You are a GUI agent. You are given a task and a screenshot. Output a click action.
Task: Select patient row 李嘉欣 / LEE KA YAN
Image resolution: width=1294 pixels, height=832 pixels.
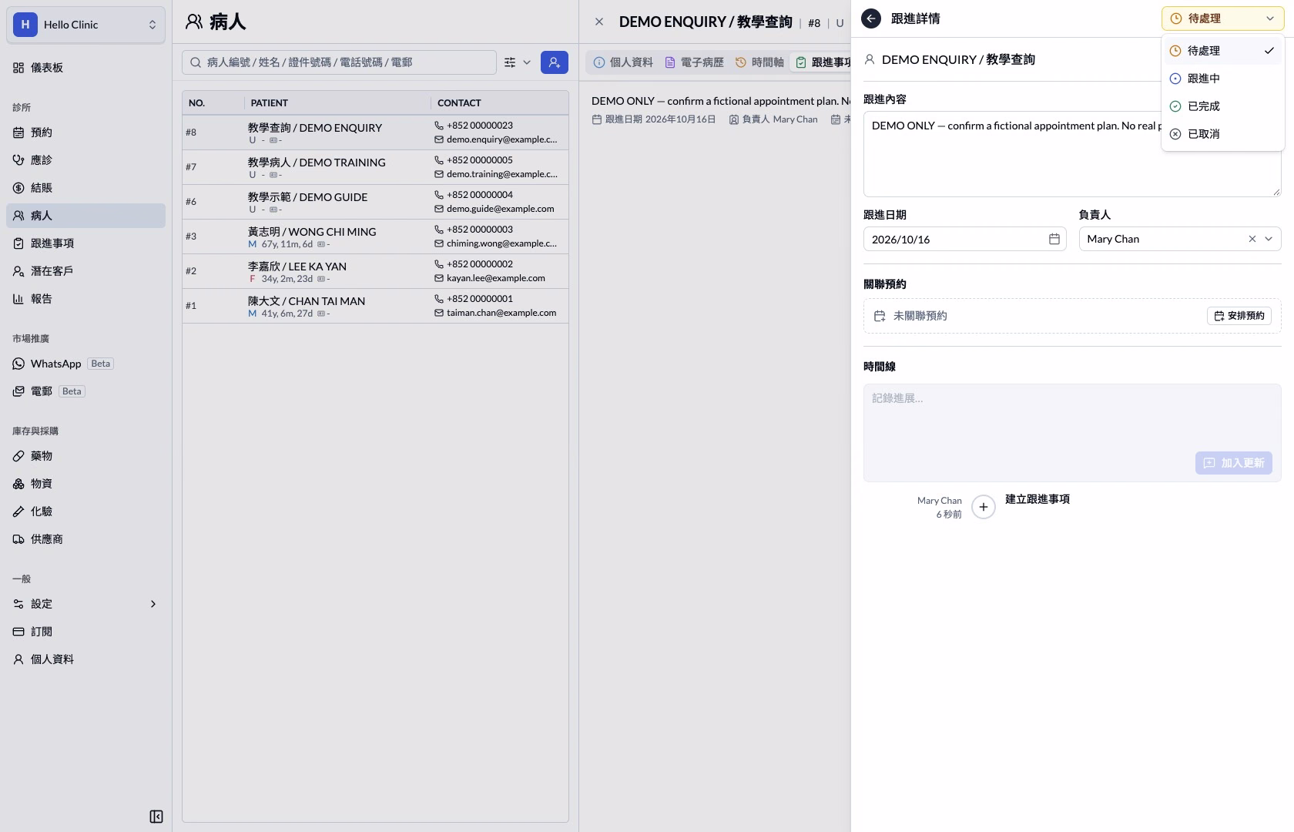click(375, 271)
